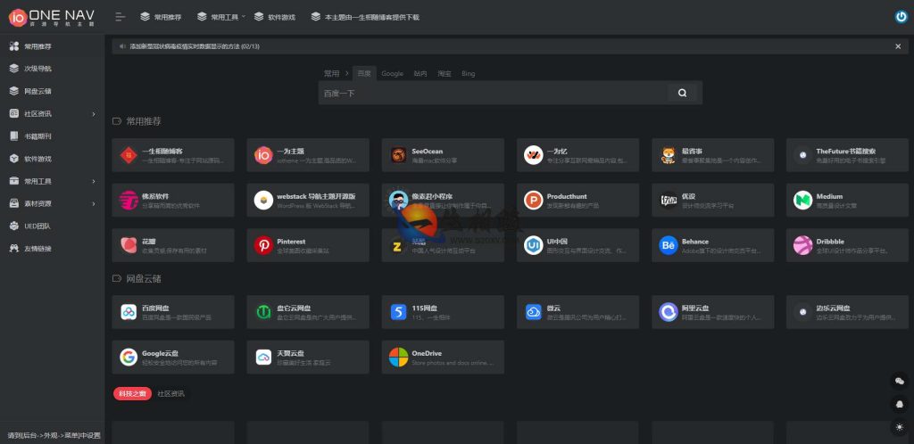914x444 pixels.
Task: Open the 最省事 card with the cat icon
Action: pos(713,155)
